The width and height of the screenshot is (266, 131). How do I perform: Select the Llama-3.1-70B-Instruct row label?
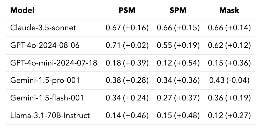click(50, 115)
